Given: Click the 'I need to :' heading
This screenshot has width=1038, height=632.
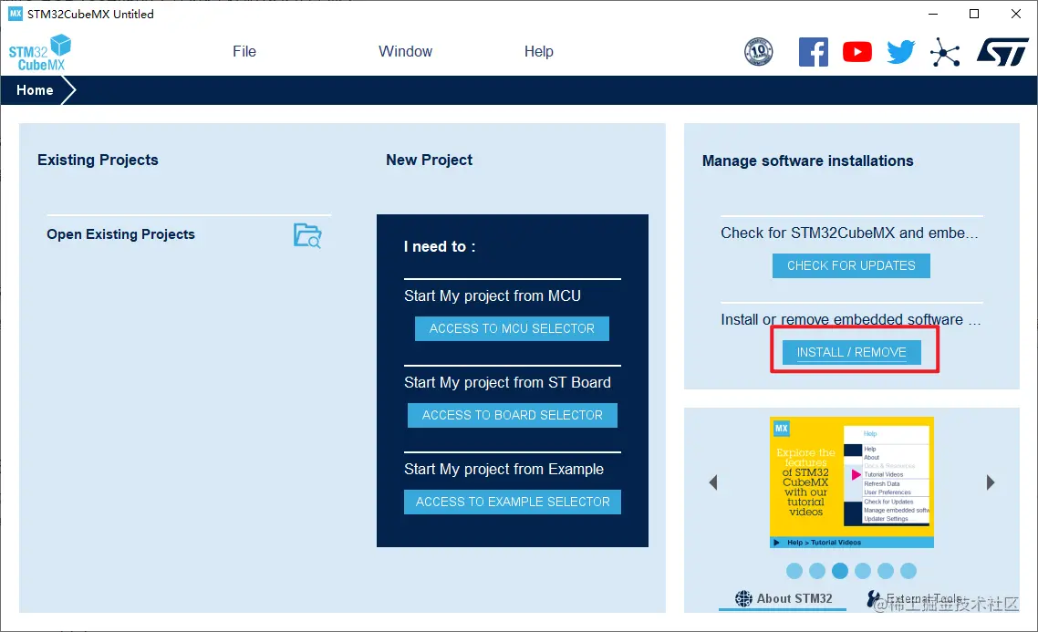Looking at the screenshot, I should [440, 247].
